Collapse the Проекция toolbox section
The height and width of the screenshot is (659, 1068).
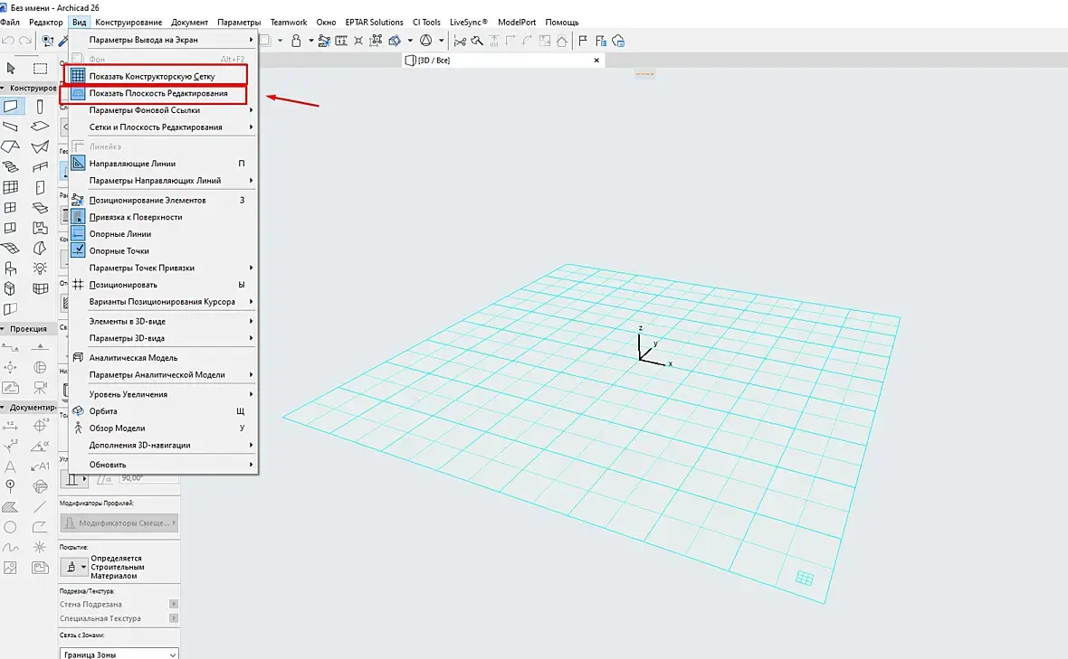coord(27,329)
